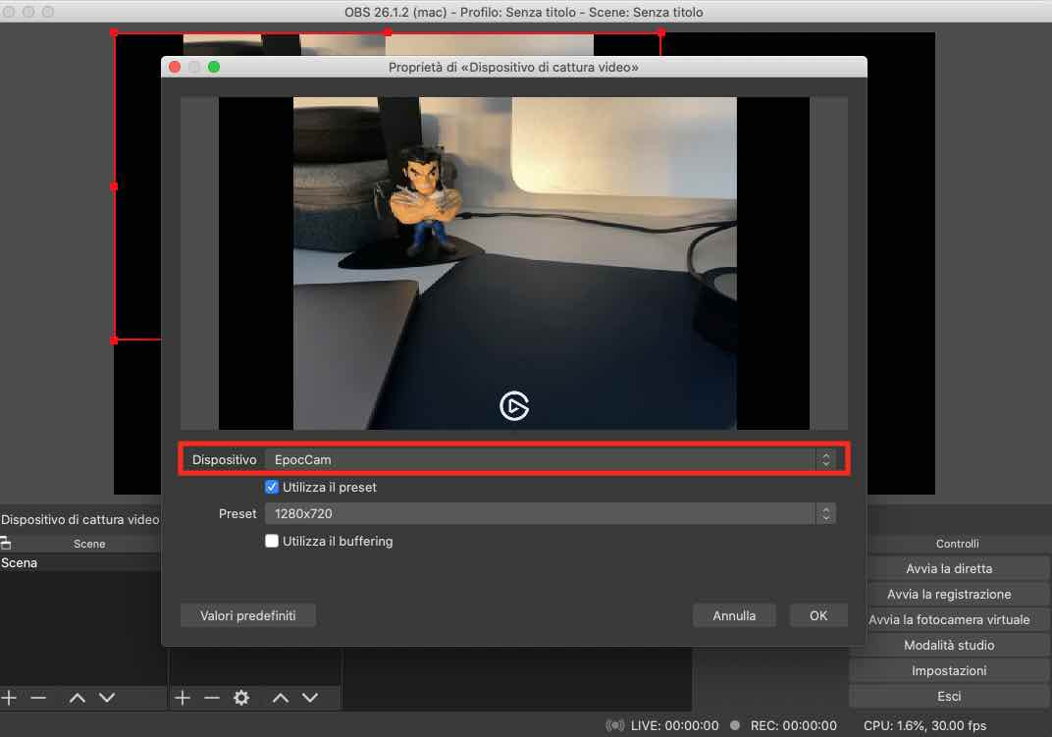Move source down with arrow icon
The height and width of the screenshot is (737, 1052).
[310, 698]
